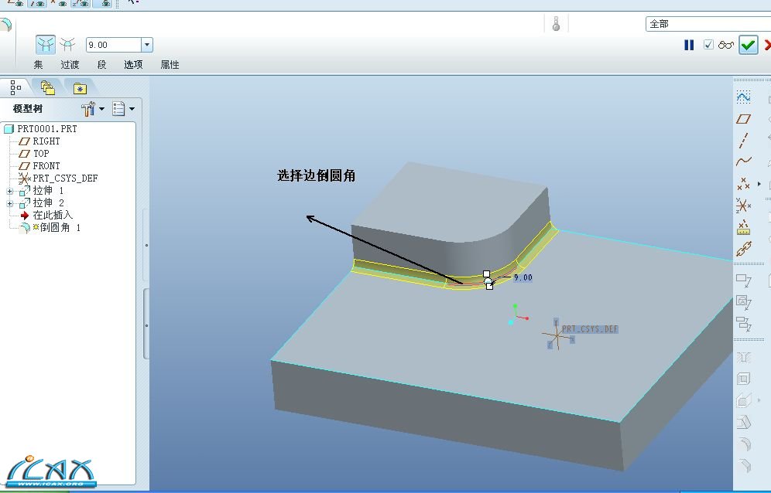
Task: Activate set mode icon in dashboard
Action: pyautogui.click(x=46, y=45)
